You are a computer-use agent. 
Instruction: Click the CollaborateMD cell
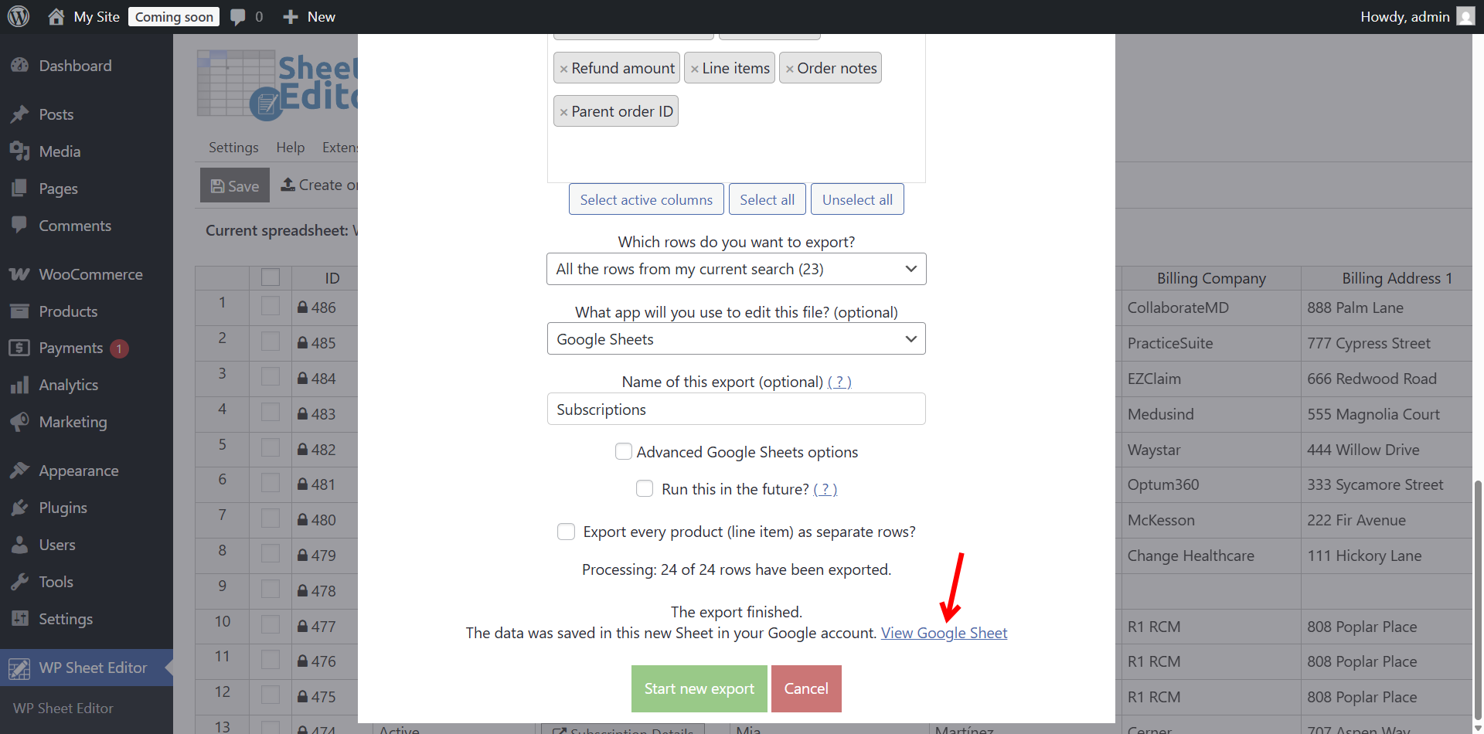pos(1211,308)
